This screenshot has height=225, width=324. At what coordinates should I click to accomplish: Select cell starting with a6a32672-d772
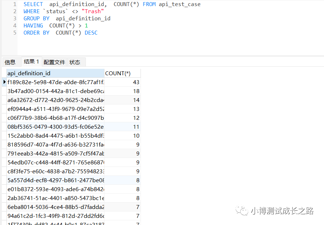coord(55,100)
